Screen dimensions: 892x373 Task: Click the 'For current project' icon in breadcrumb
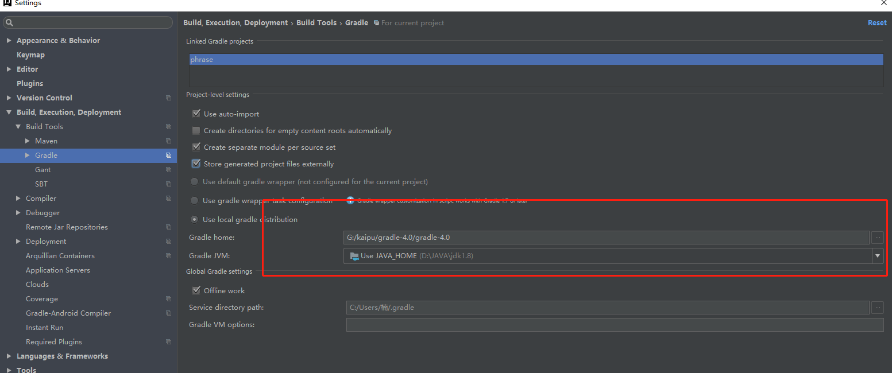[x=376, y=23]
